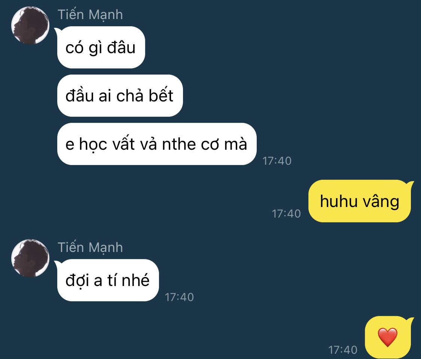The image size is (421, 359).
Task: Click the top Tiến Mạnh sender name
Action: (90, 15)
